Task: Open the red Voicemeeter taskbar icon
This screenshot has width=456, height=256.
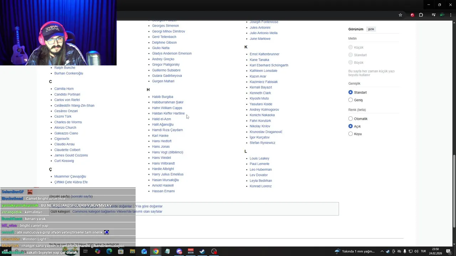Action: point(191,251)
